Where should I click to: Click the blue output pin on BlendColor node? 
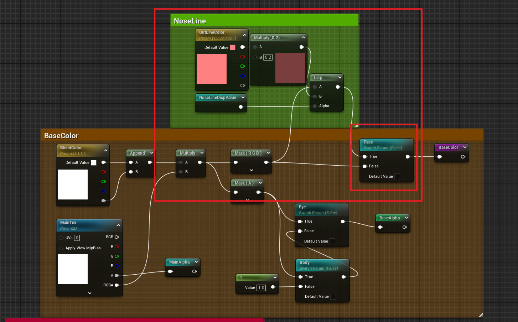pyautogui.click(x=104, y=191)
